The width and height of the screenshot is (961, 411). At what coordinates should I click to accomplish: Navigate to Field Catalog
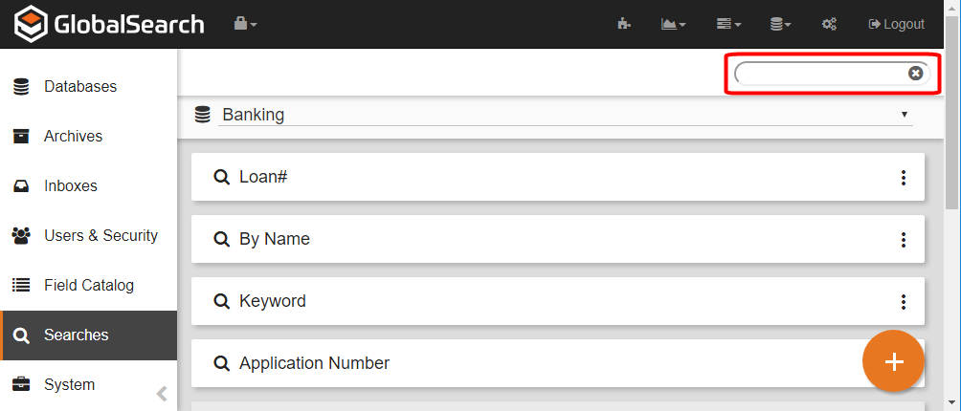click(x=89, y=285)
